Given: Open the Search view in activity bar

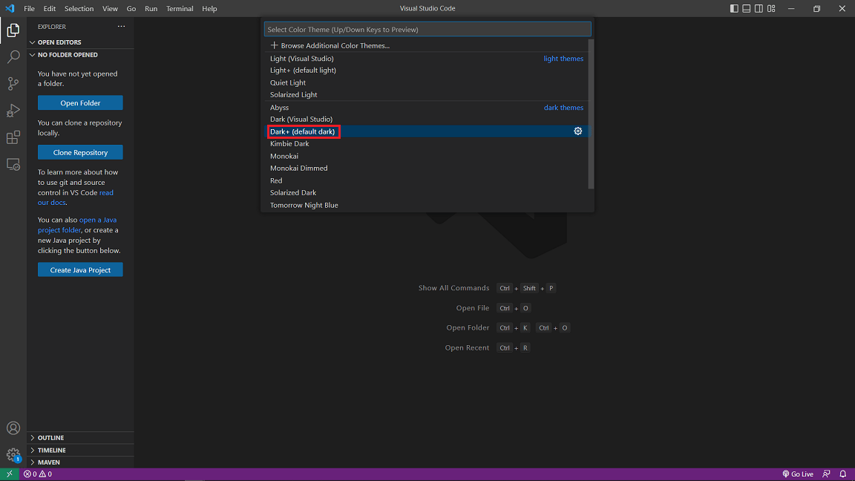Looking at the screenshot, I should point(13,56).
